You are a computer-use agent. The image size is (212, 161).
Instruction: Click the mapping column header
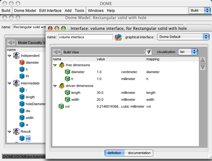point(153,59)
